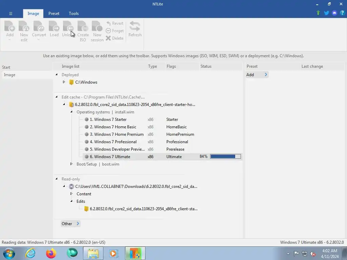This screenshot has height=260, width=347.
Task: Click the Preset Add button
Action: coord(257,75)
